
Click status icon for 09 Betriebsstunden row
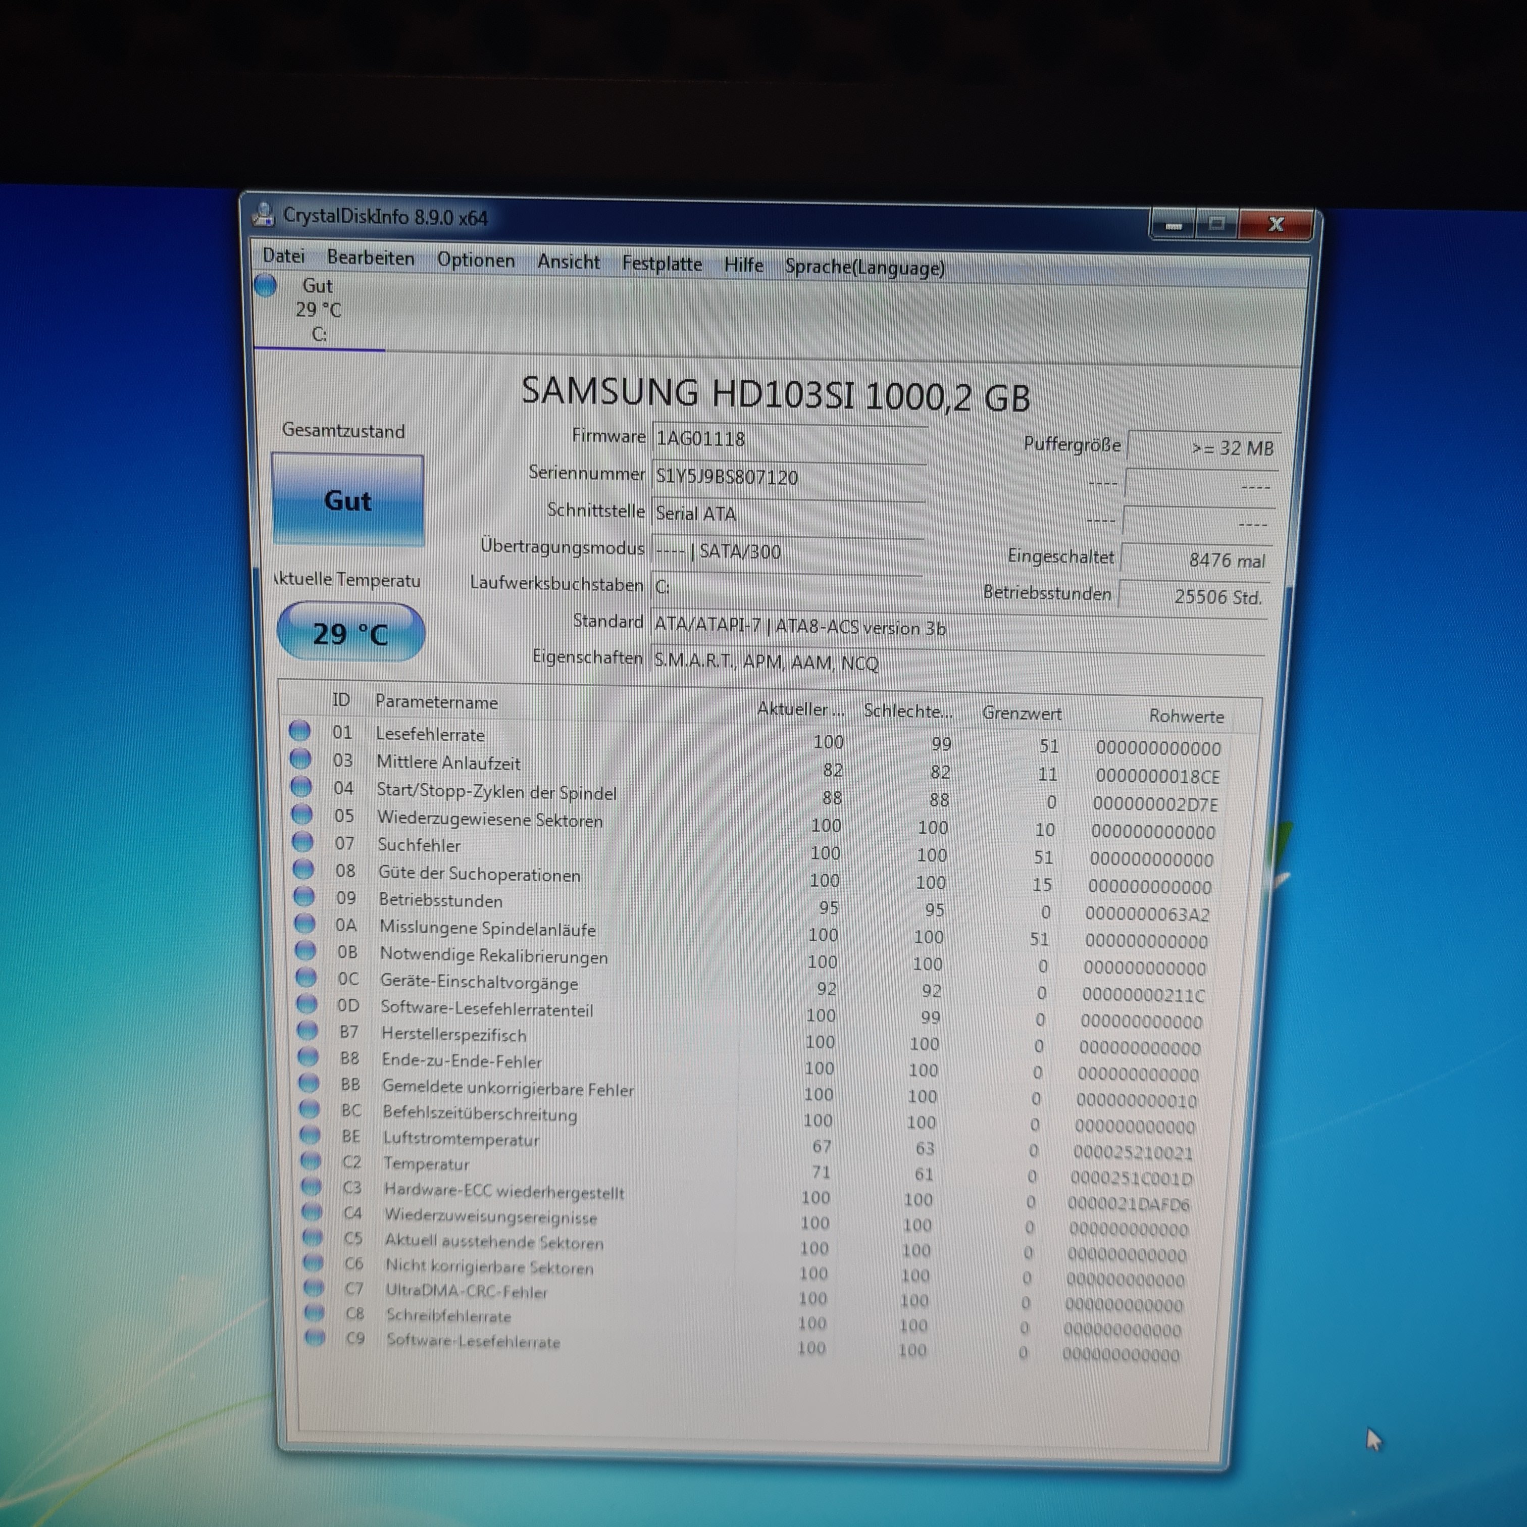coord(304,895)
